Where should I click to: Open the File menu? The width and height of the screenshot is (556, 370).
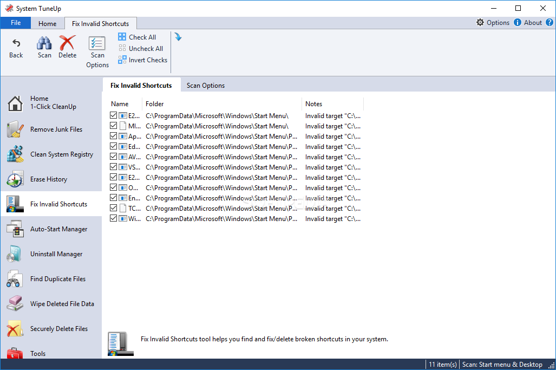pyautogui.click(x=16, y=23)
